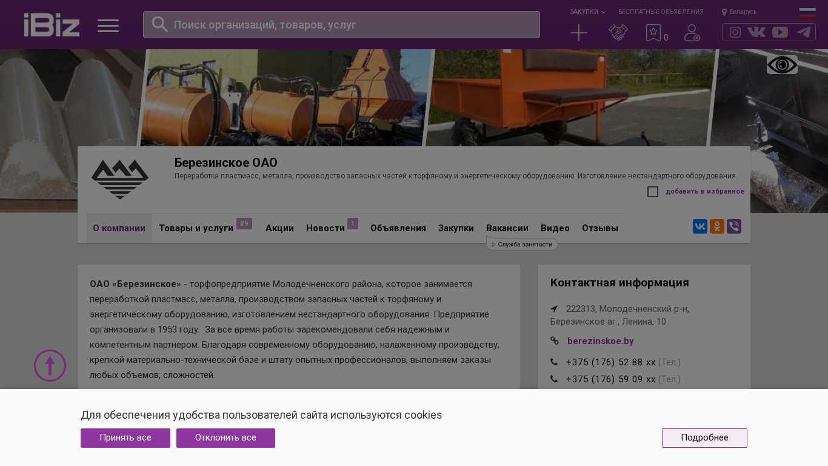The width and height of the screenshot is (828, 466).
Task: Click the address text 222313, Молодечненский р-н
Action: (619, 315)
